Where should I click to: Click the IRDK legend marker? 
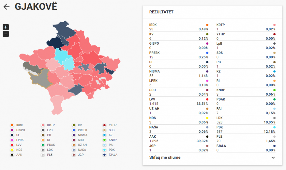[x=12, y=125]
